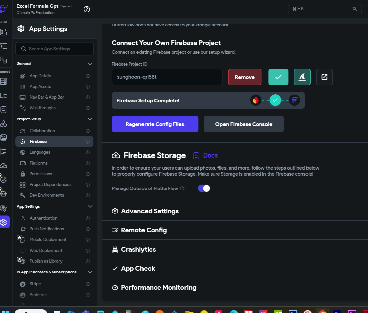Viewport: 368px width, 313px height.
Task: Open Walkthroughs settings
Action: [54, 108]
